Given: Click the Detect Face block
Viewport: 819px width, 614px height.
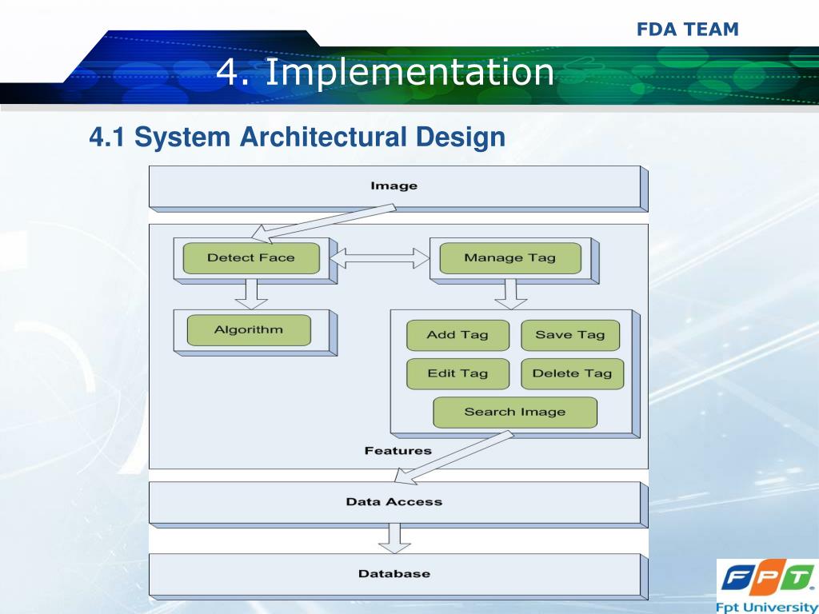Looking at the screenshot, I should (251, 258).
